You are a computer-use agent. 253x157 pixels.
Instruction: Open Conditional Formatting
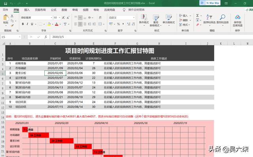[144, 20]
